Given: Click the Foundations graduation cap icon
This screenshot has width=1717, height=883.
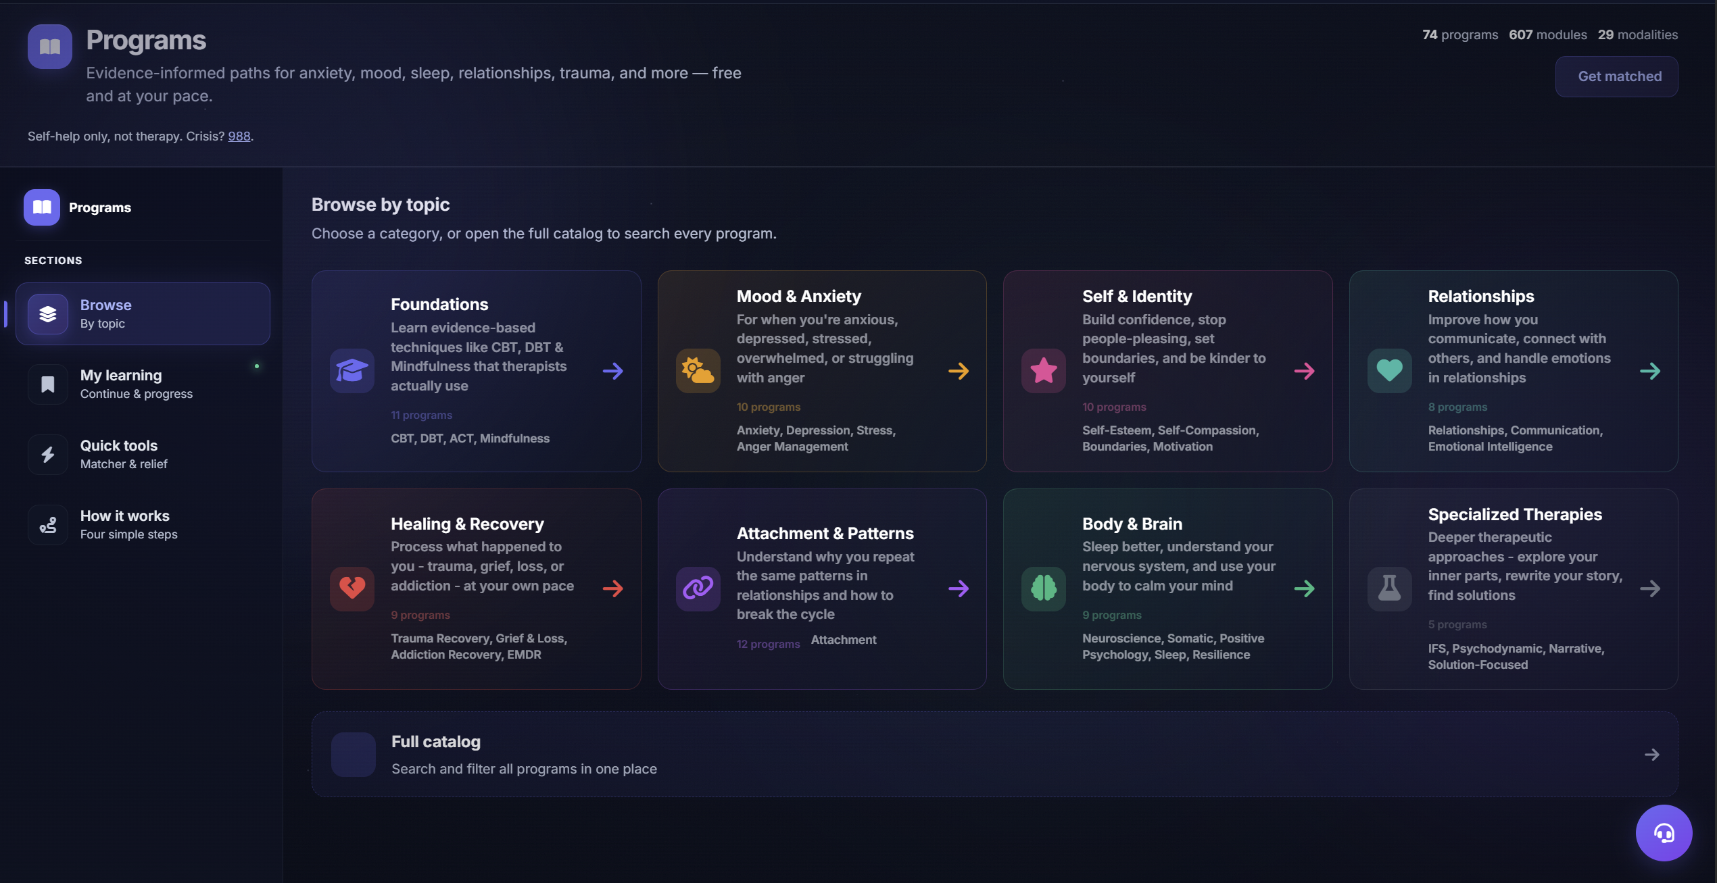Looking at the screenshot, I should (352, 371).
